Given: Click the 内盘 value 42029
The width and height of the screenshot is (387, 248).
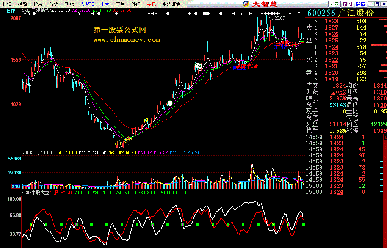Looking at the screenshot, I should (x=378, y=124).
